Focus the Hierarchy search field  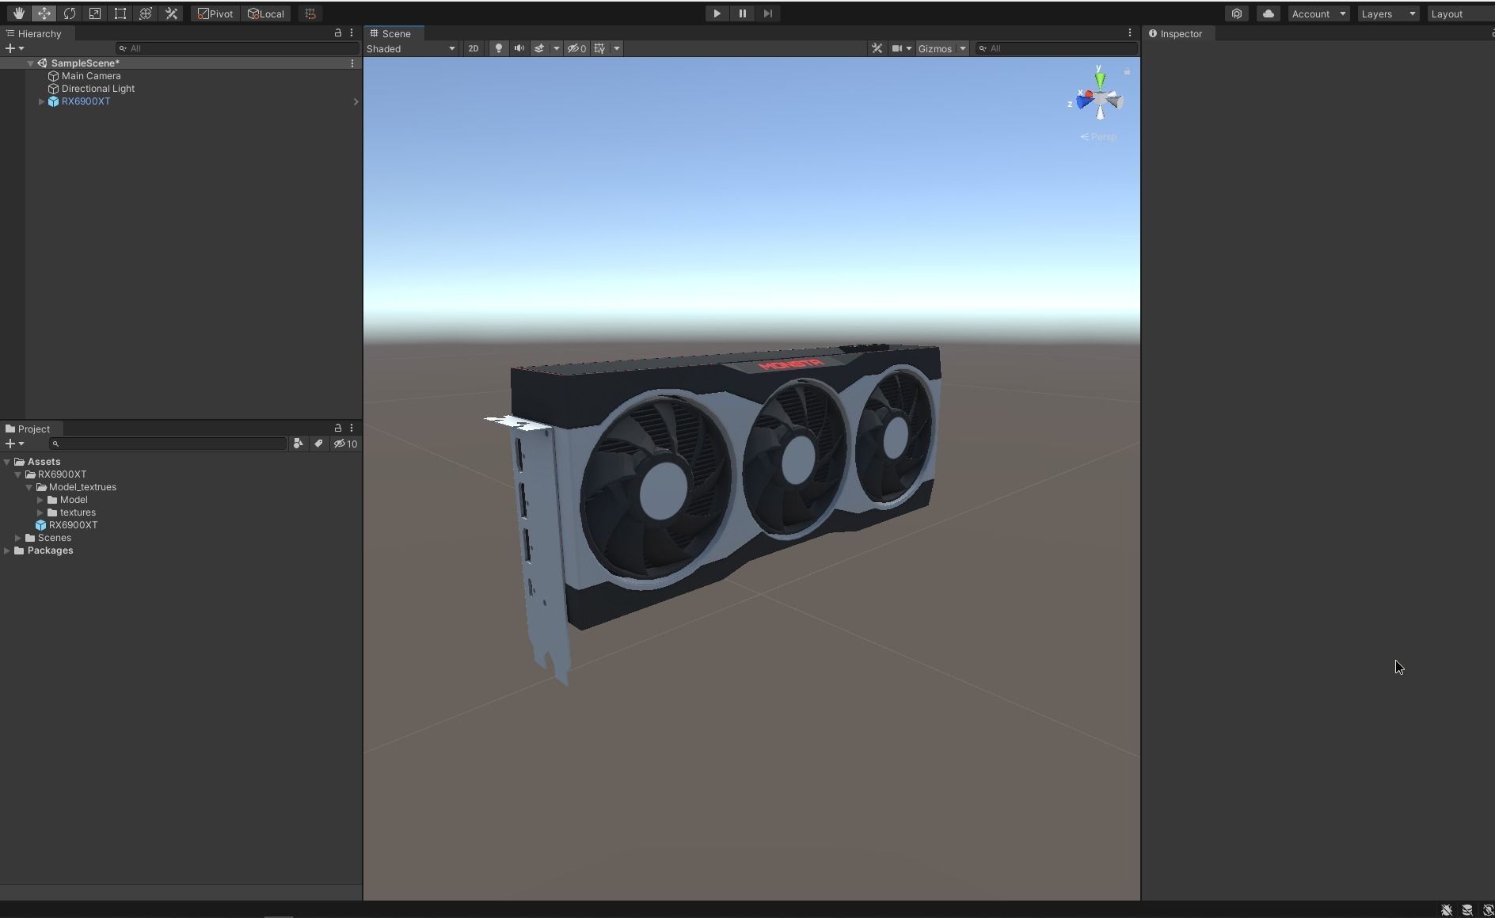(x=237, y=48)
